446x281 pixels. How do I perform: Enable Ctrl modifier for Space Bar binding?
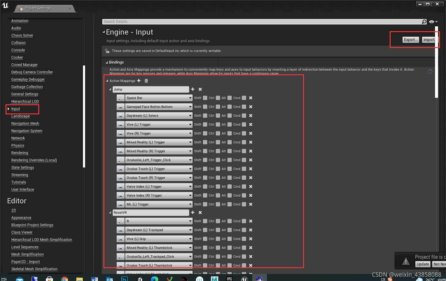(x=218, y=98)
